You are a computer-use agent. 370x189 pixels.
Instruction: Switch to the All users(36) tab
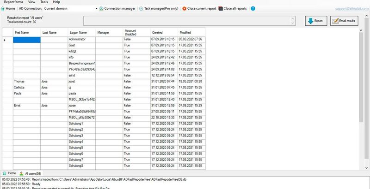pyautogui.click(x=30, y=173)
